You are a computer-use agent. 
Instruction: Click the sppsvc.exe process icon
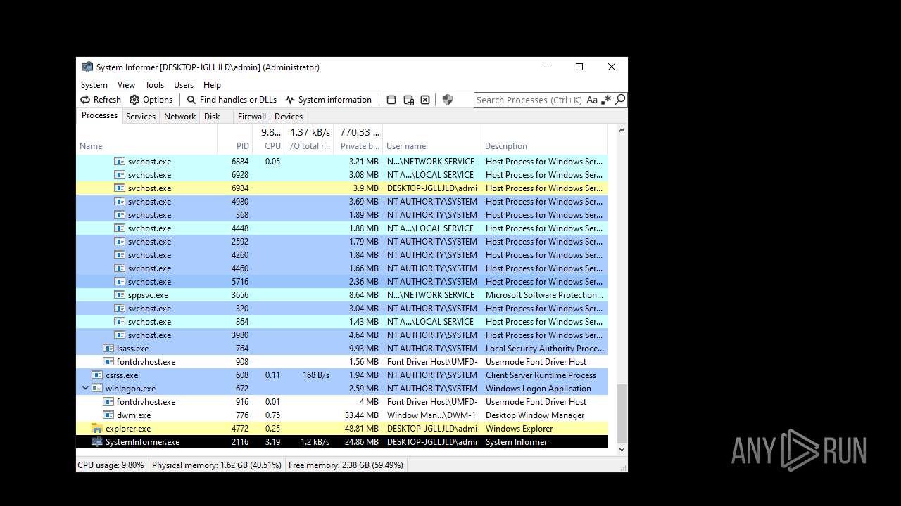click(120, 295)
